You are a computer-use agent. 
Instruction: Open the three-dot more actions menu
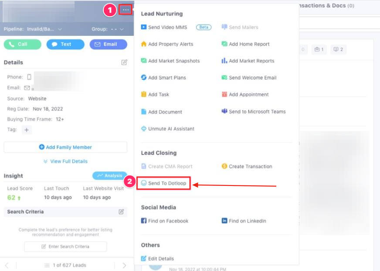[126, 10]
